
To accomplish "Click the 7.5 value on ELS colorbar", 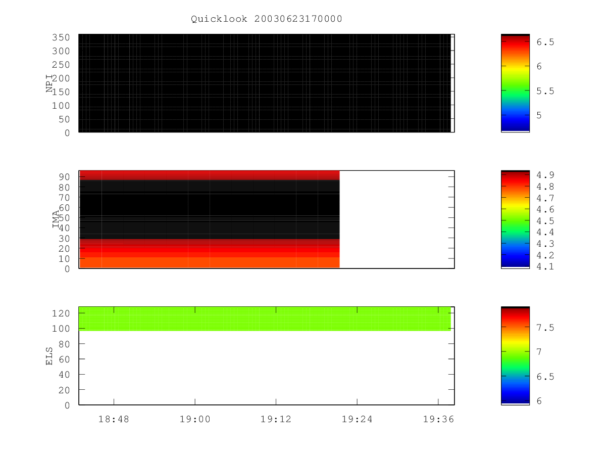I will pyautogui.click(x=545, y=328).
